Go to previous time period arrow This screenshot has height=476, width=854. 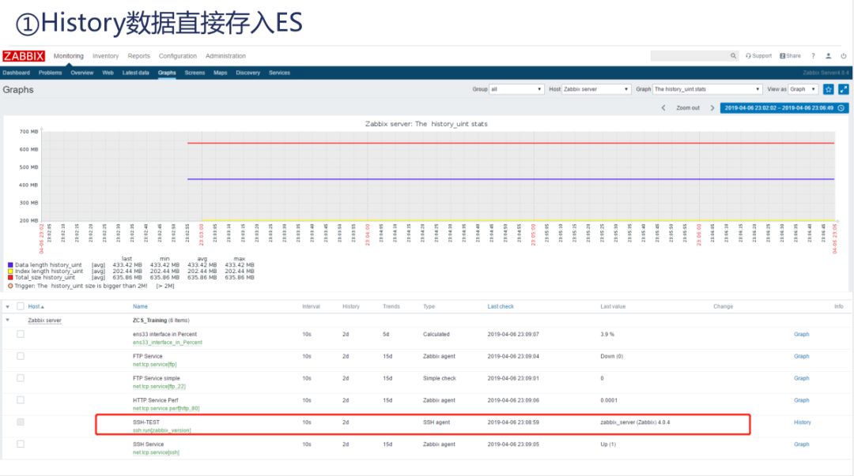point(663,107)
